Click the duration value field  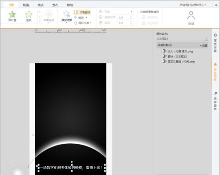coord(124,17)
